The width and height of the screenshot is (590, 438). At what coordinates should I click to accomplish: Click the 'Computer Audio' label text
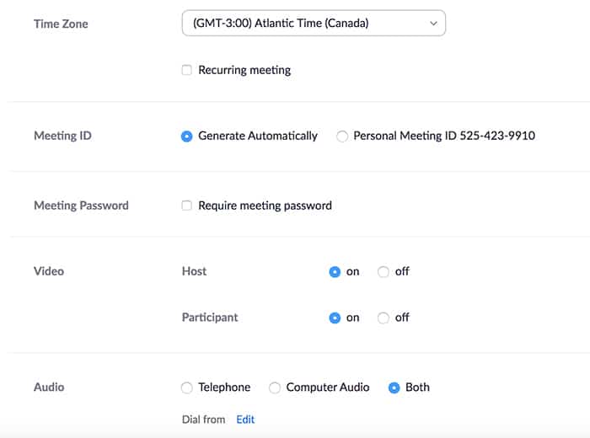[328, 387]
